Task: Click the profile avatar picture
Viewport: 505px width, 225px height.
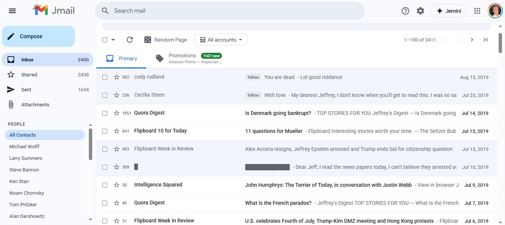Action: 495,10
